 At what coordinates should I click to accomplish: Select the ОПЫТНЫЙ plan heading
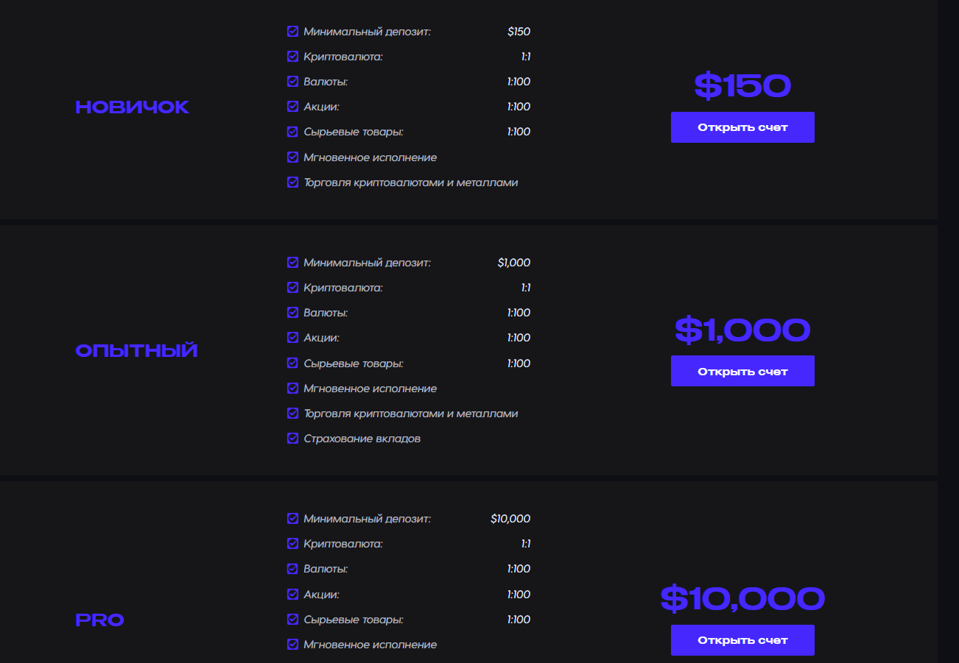[x=137, y=351]
